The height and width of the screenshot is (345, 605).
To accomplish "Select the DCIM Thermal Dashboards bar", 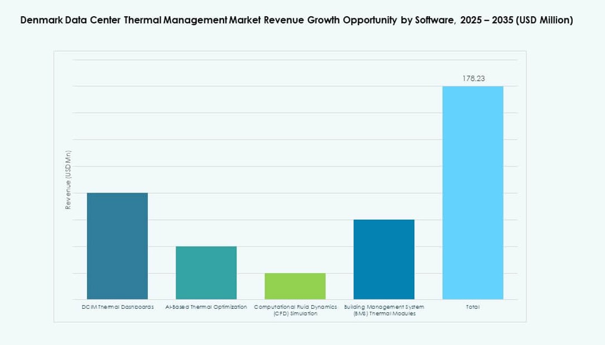I will pos(117,245).
